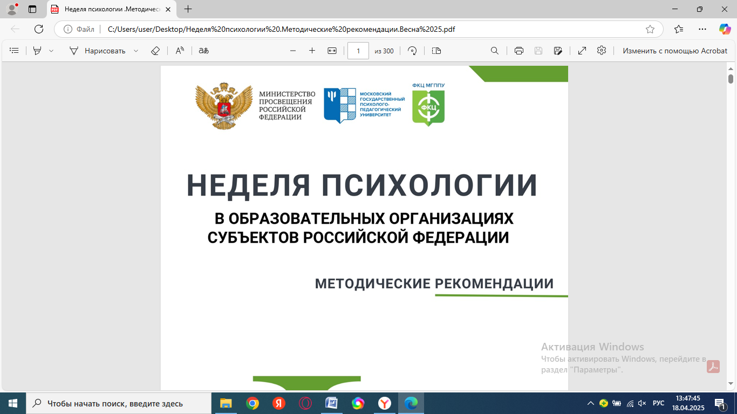Open the network Wi-Fi tray icon
The image size is (737, 414).
click(630, 403)
